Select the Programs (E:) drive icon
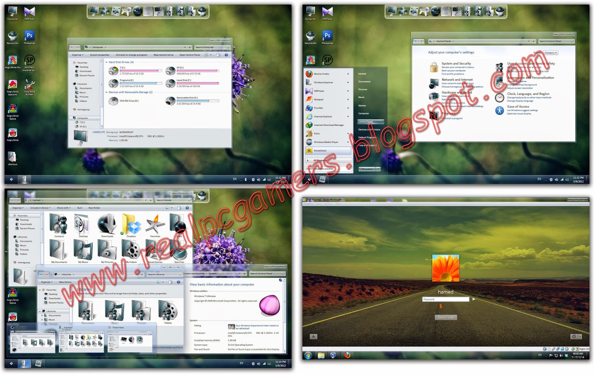 tap(114, 83)
